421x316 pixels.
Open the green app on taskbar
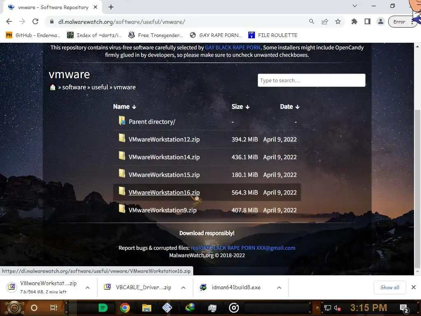pyautogui.click(x=103, y=308)
